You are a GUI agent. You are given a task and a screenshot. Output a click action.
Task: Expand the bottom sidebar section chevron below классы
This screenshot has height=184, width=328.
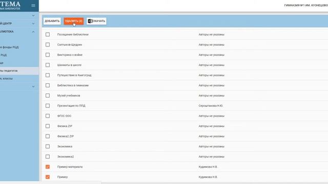coord(33,86)
